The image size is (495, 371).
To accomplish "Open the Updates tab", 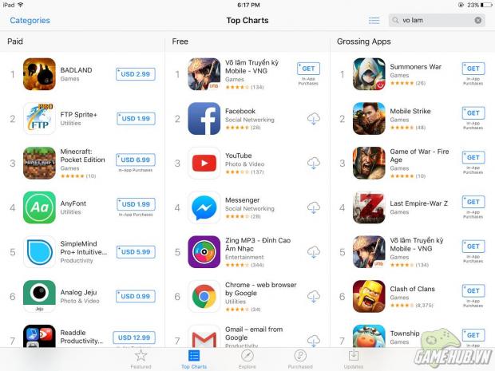I will click(353, 359).
